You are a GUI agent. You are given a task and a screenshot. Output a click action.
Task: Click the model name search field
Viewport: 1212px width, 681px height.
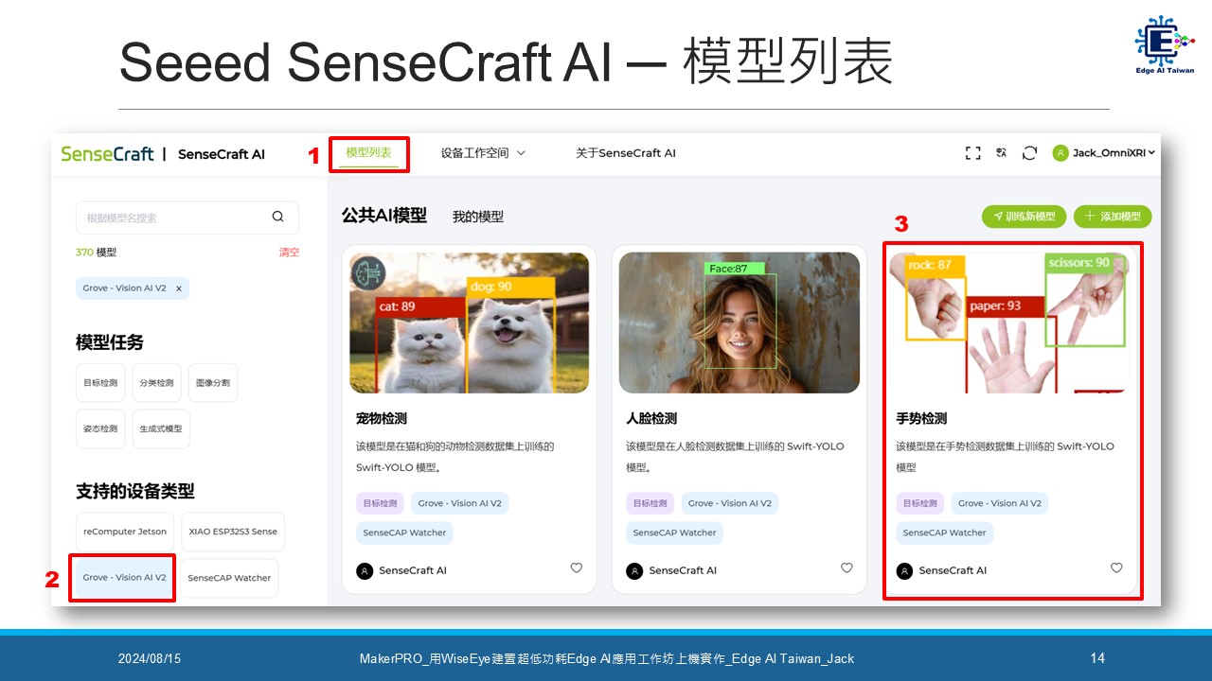pos(187,218)
